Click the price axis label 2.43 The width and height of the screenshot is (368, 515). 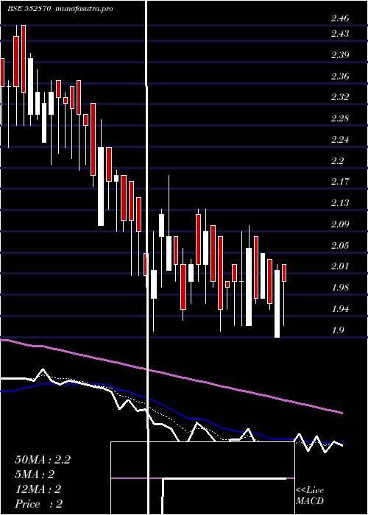pos(340,34)
